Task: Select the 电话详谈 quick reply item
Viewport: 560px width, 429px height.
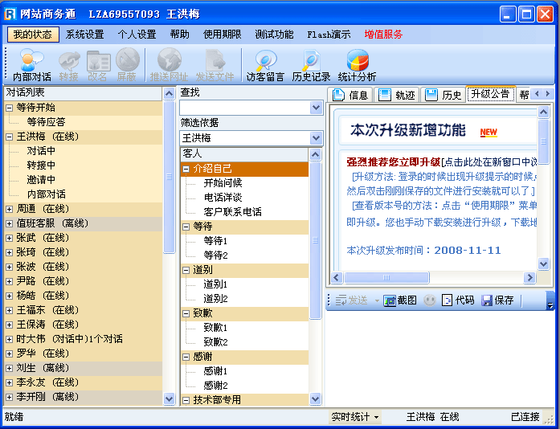Action: click(x=223, y=197)
